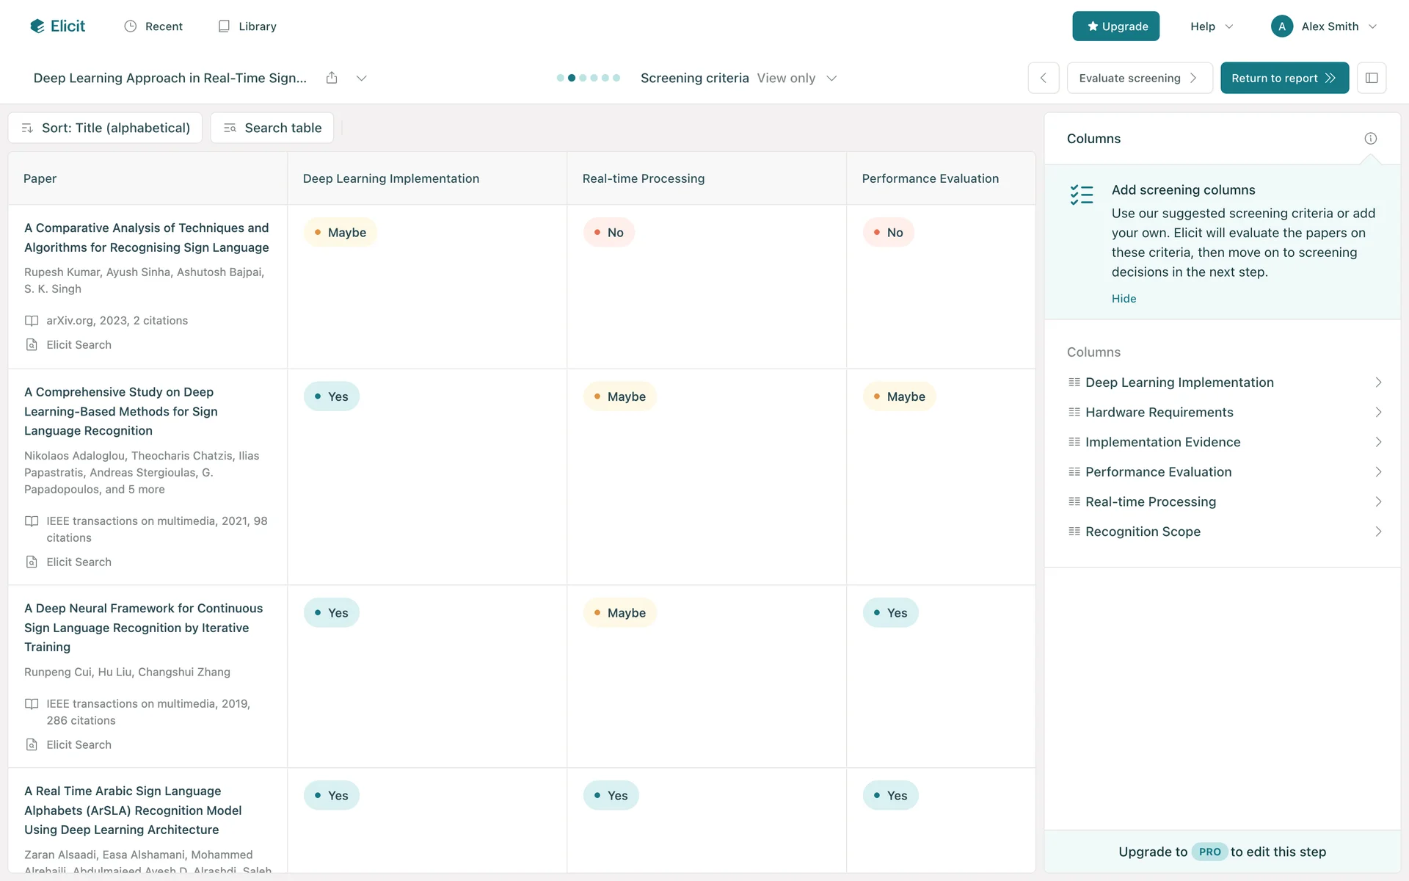
Task: Click the Alex Smith avatar icon
Action: tap(1281, 26)
